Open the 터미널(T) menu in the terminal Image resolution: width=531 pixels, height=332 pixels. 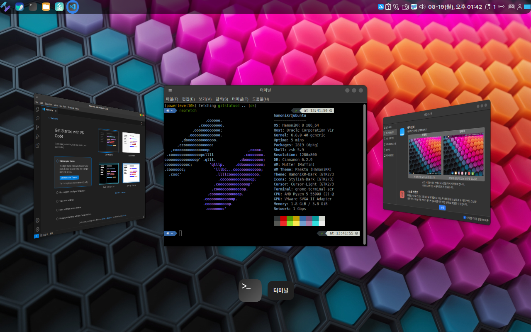(240, 99)
